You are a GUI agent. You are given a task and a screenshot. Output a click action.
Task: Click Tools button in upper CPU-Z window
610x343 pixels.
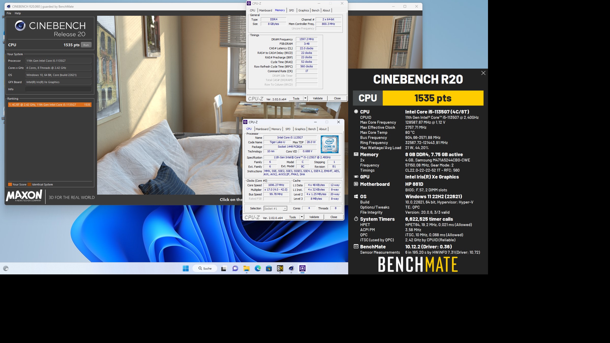pyautogui.click(x=296, y=99)
